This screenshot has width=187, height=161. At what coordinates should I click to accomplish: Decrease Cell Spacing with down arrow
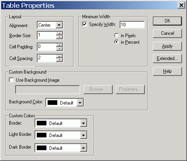(59, 60)
